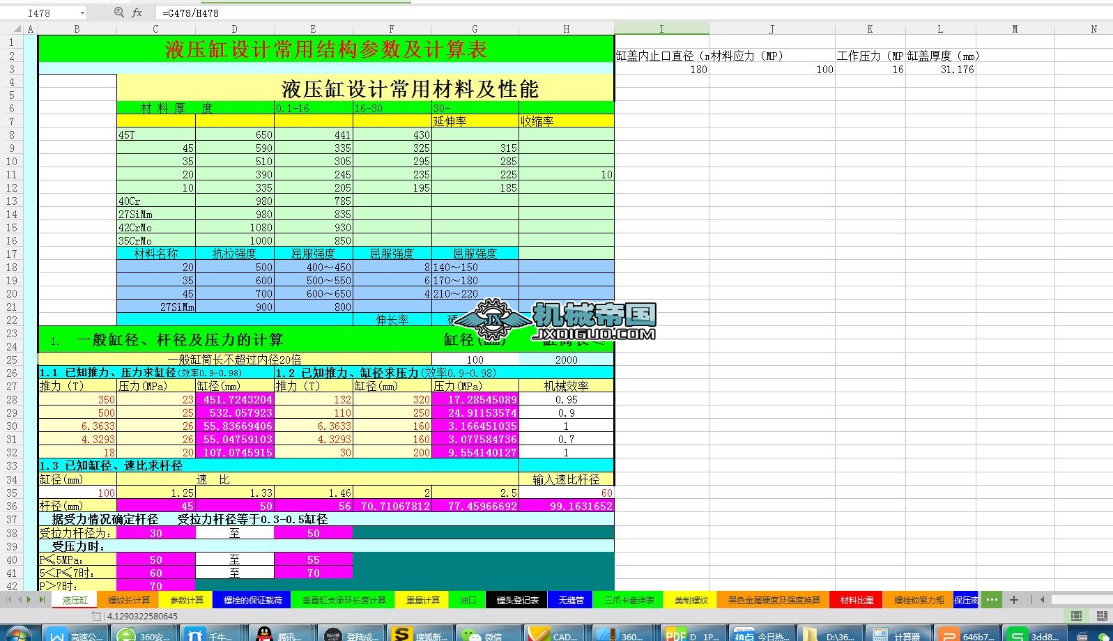Image resolution: width=1113 pixels, height=641 pixels.
Task: Switch to page break preview in the status bar
Action: pyautogui.click(x=1102, y=616)
